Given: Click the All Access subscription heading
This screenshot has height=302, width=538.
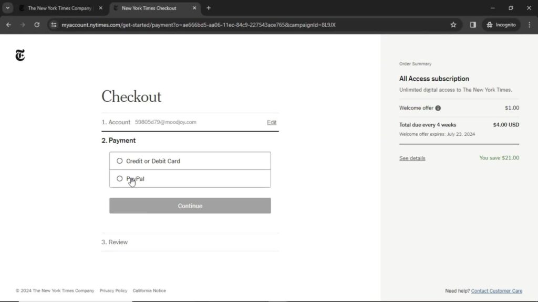Looking at the screenshot, I should 434,79.
